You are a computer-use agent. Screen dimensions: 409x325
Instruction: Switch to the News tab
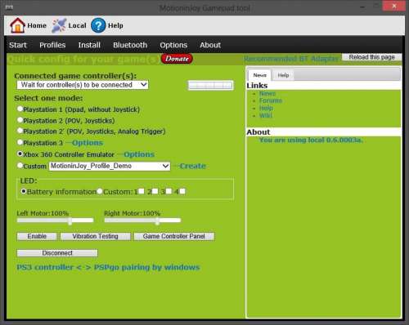[259, 75]
